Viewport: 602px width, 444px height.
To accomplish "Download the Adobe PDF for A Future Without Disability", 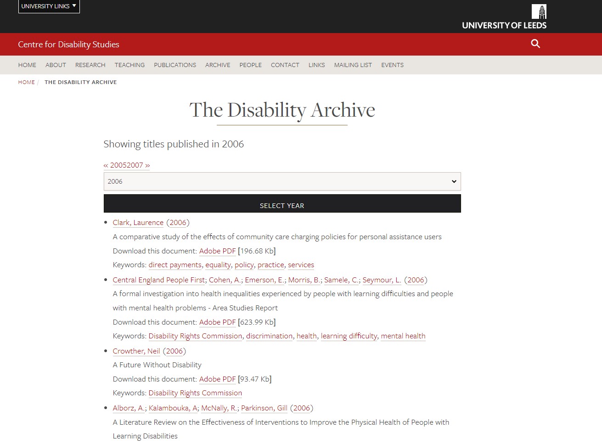I will coord(217,379).
